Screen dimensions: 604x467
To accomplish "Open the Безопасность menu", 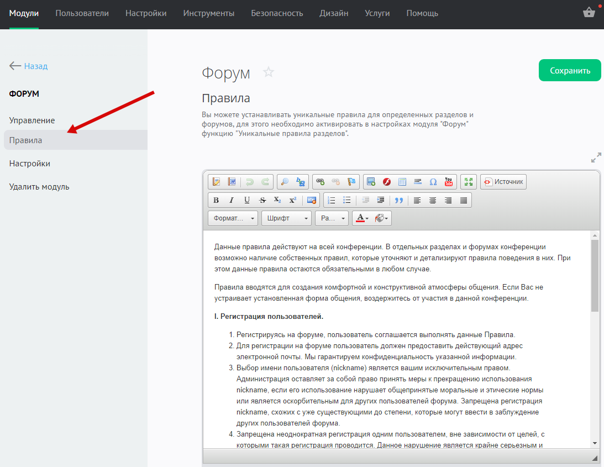I will (277, 13).
